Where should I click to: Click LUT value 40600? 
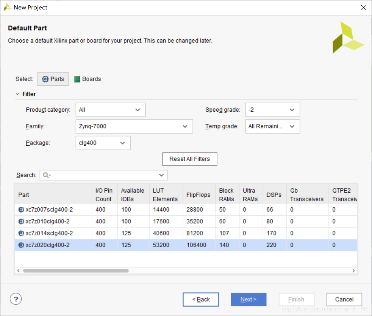pyautogui.click(x=161, y=233)
